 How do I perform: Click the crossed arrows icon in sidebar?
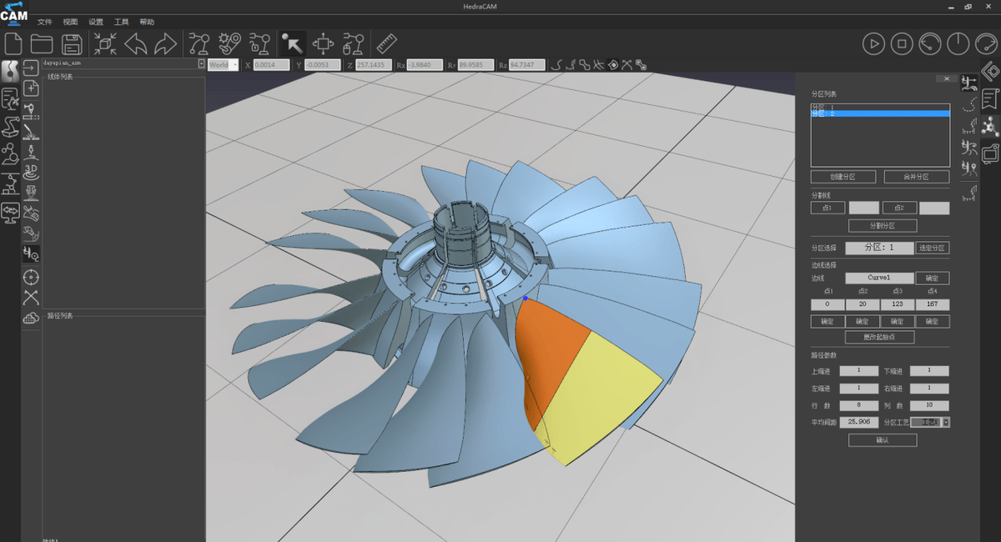point(31,297)
